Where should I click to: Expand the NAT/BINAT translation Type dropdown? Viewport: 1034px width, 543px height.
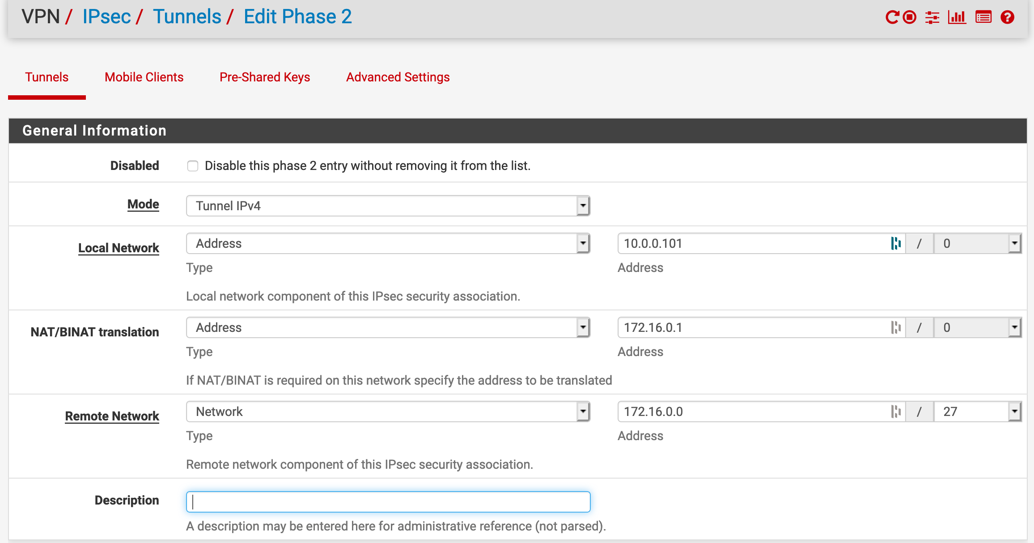(x=388, y=327)
